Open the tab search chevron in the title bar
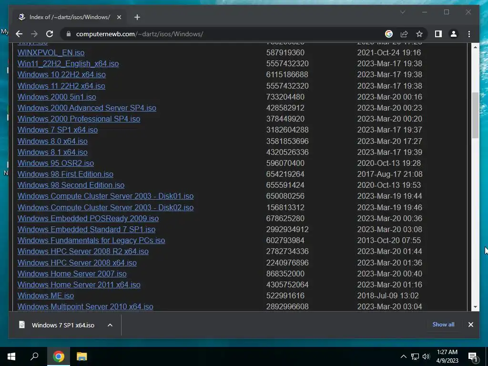 point(403,12)
